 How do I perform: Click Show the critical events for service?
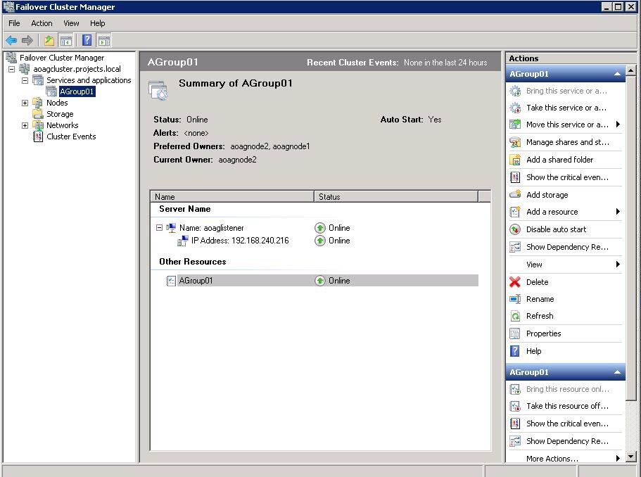(566, 177)
